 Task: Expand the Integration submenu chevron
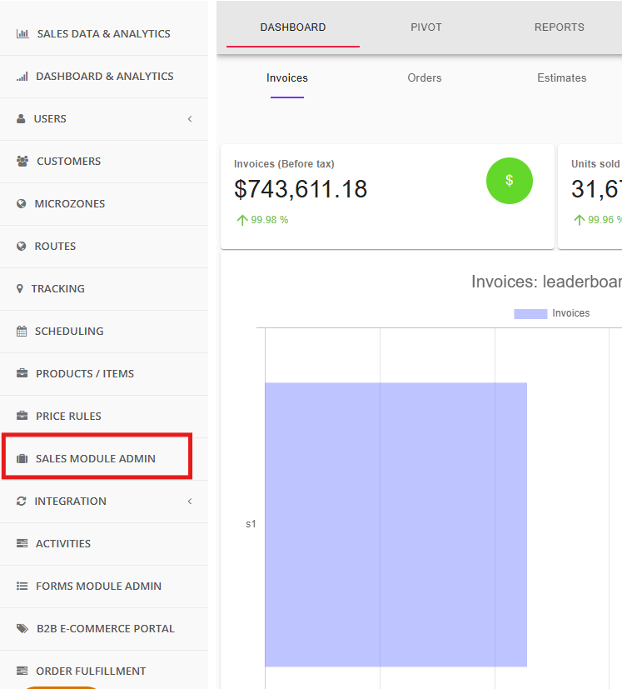click(x=190, y=502)
